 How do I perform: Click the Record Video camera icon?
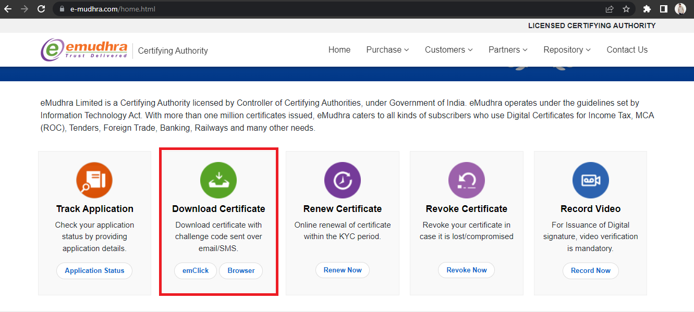click(x=590, y=180)
